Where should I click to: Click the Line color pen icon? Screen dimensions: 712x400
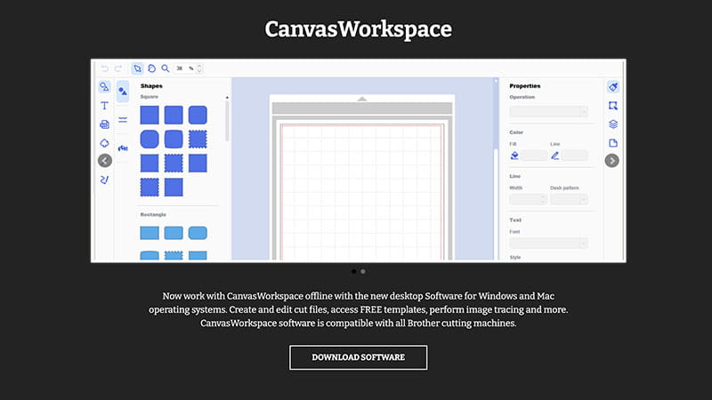555,155
